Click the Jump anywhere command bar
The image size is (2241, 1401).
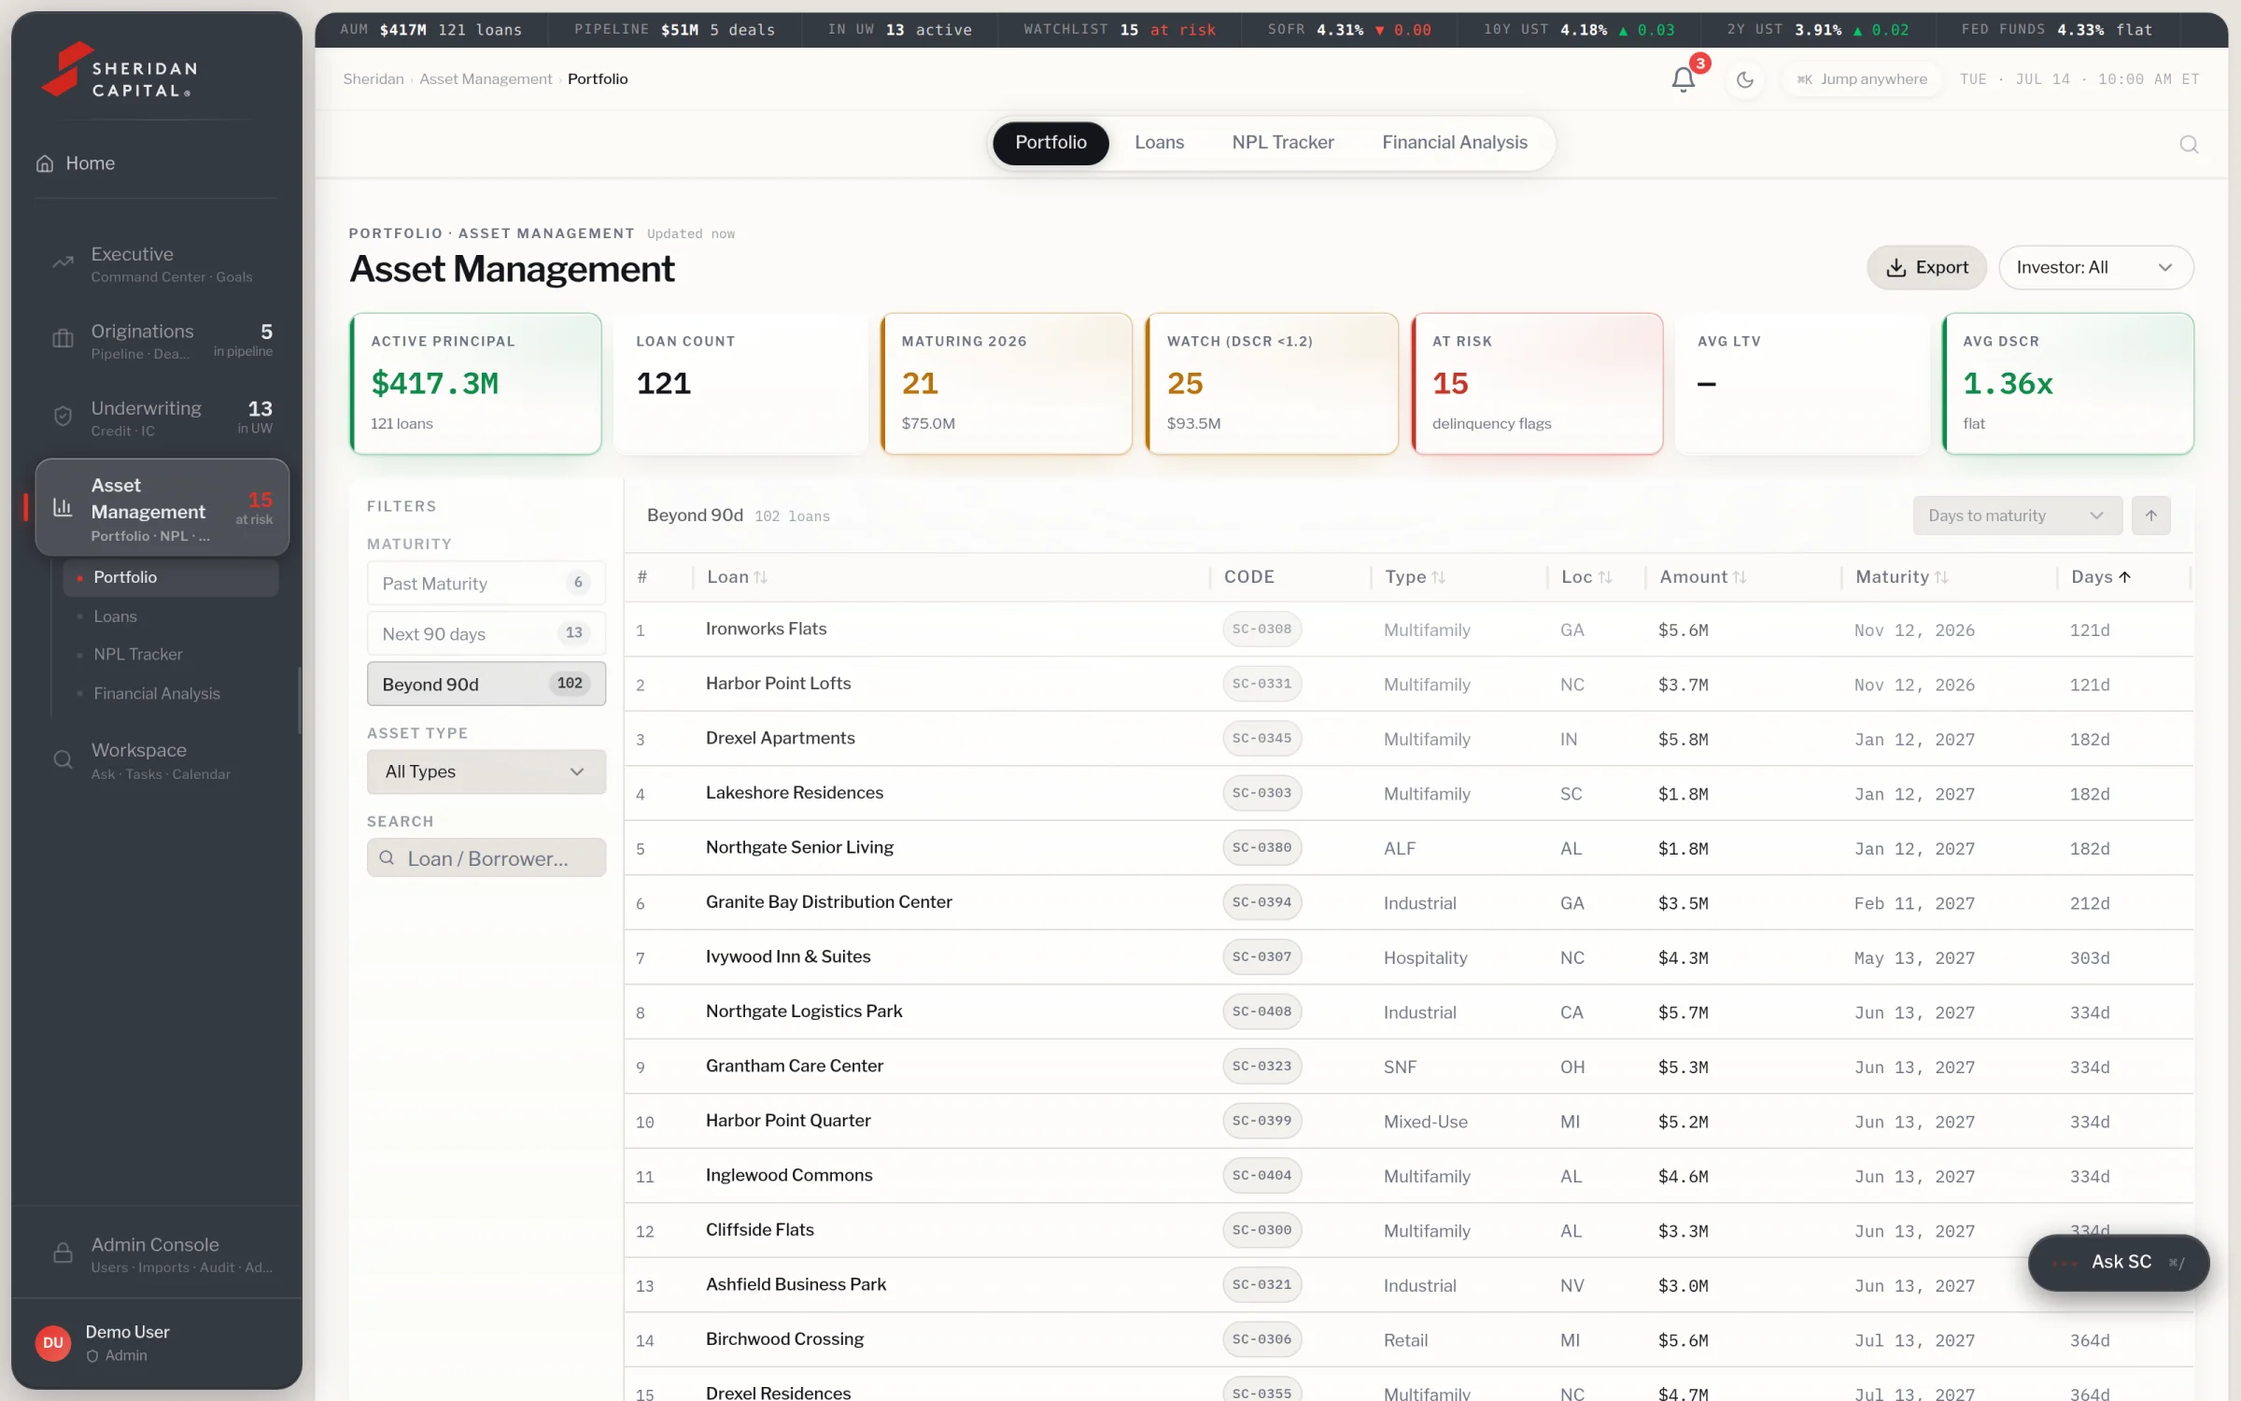[x=1862, y=79]
